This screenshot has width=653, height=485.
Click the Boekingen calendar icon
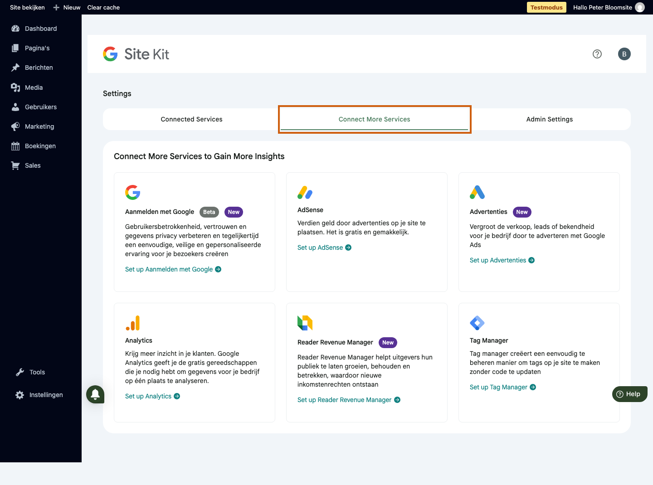pyautogui.click(x=15, y=146)
